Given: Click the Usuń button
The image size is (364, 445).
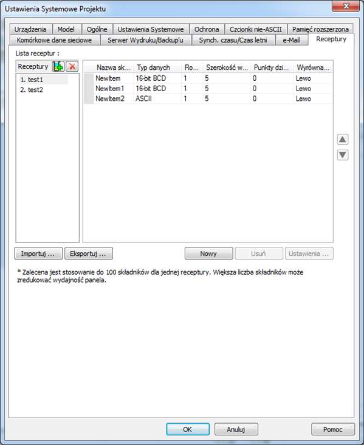Looking at the screenshot, I should coord(259,254).
